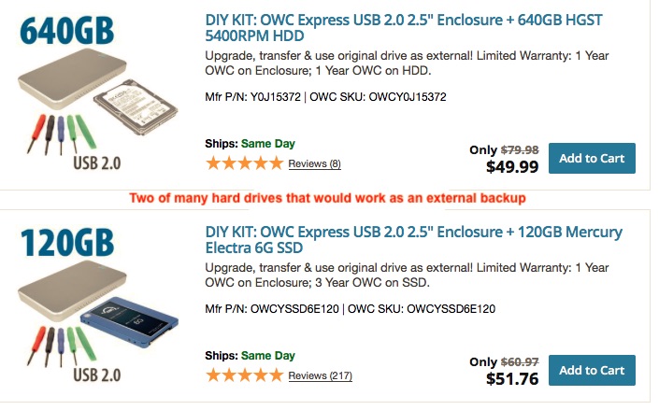This screenshot has height=410, width=659.
Task: Click the red external backup caption text
Action: (x=327, y=199)
